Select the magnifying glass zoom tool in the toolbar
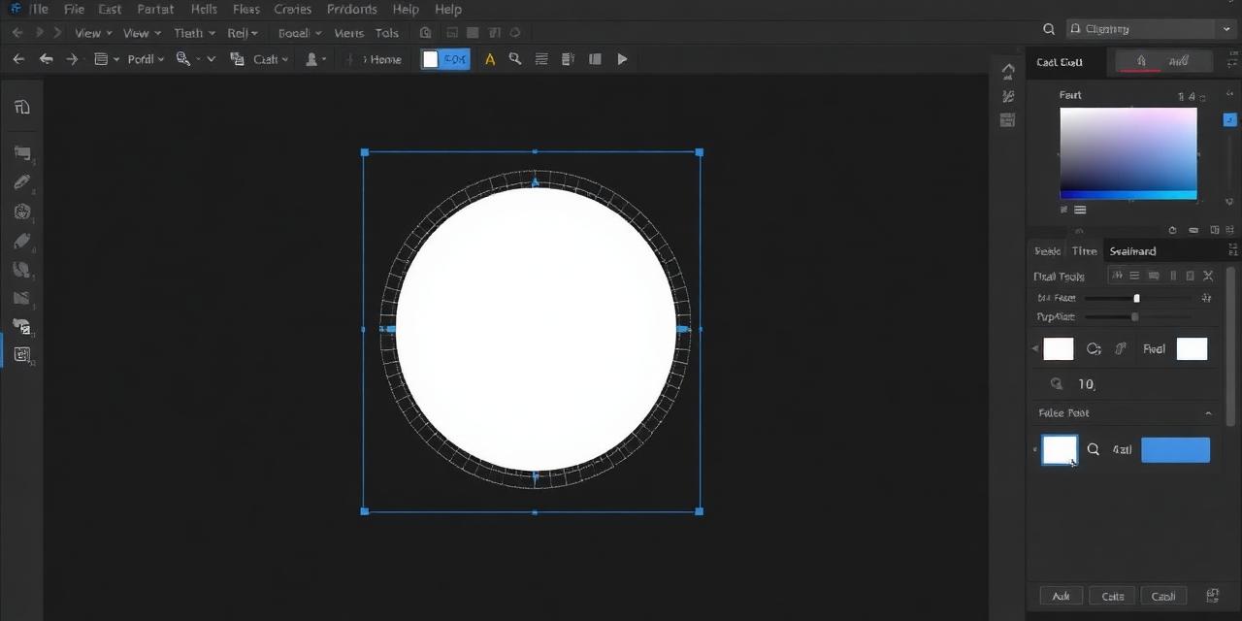 [515, 59]
